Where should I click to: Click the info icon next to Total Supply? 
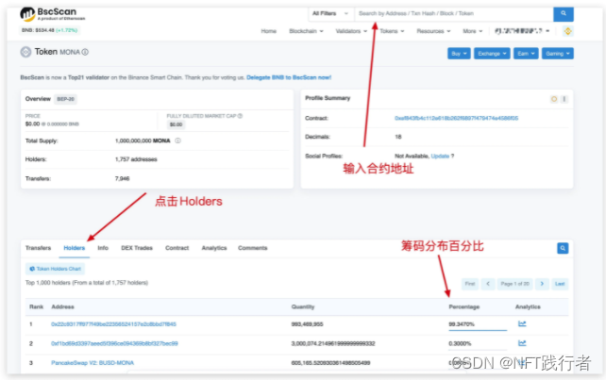click(177, 140)
